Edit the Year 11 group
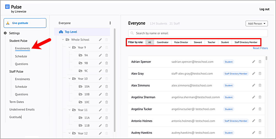The height and width of the screenshot is (139, 276). [100, 110]
